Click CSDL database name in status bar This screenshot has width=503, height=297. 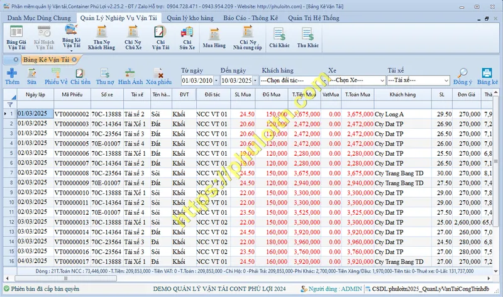pyautogui.click(x=428, y=289)
